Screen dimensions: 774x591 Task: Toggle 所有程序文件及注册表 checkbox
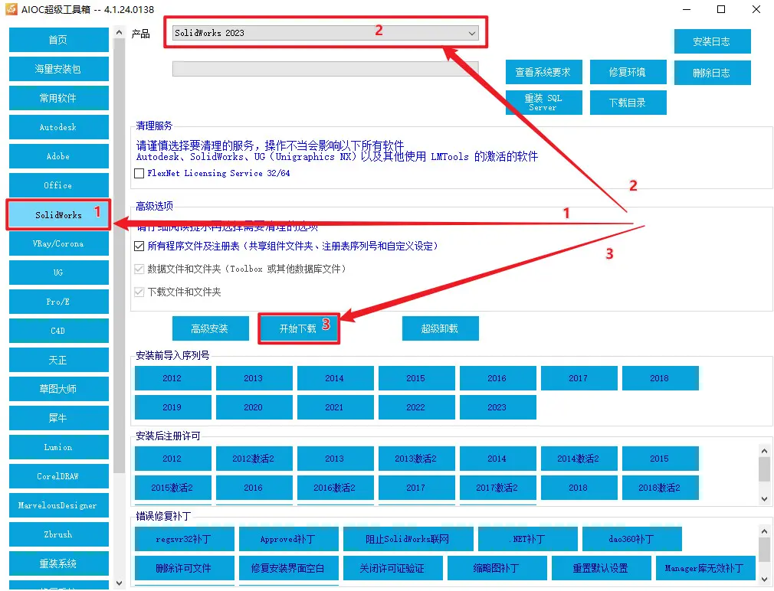coord(139,246)
